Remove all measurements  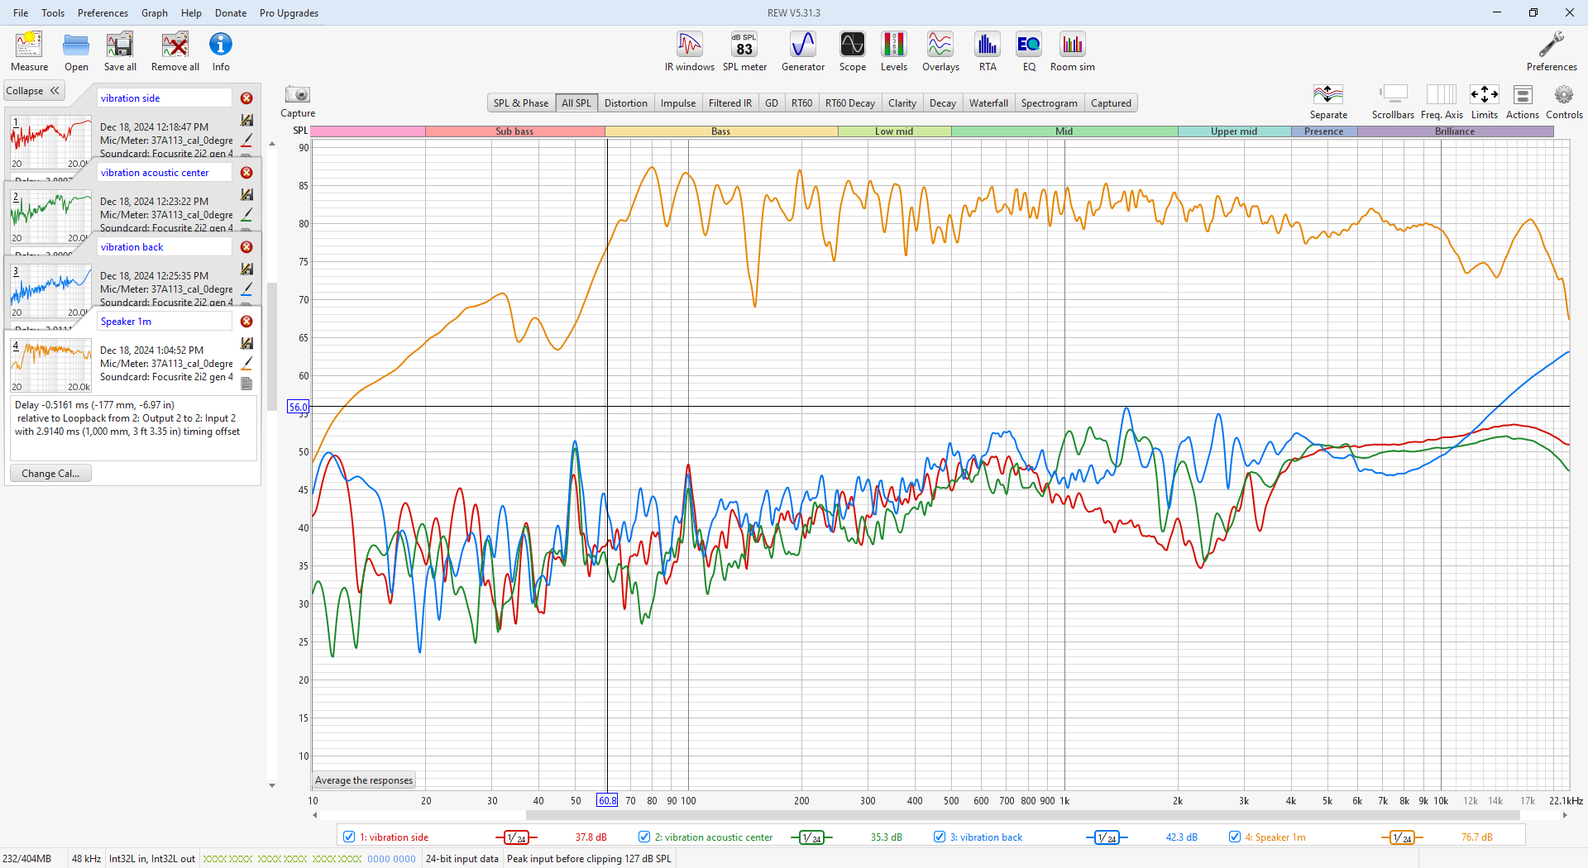175,51
